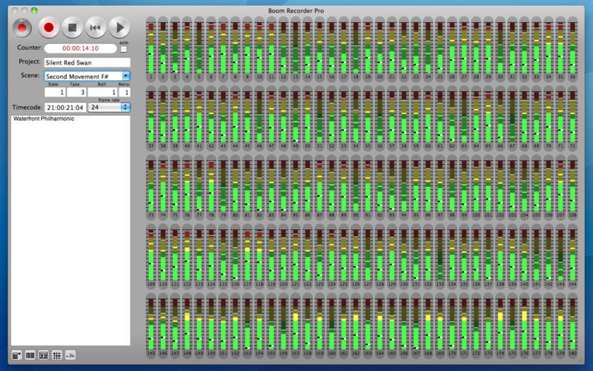Open the frame rate dropdown set to 24
This screenshot has width=593, height=371.
[x=109, y=107]
